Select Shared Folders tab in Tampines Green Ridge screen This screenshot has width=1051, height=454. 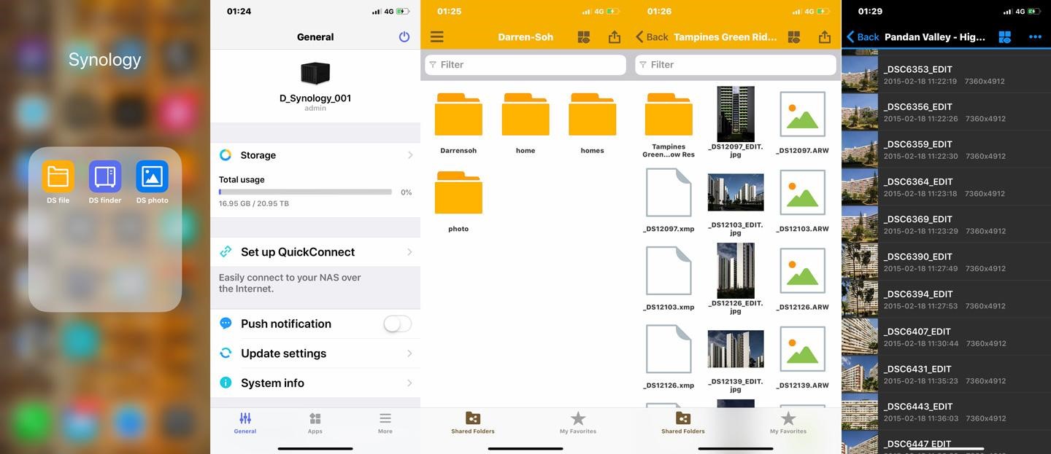(x=683, y=423)
